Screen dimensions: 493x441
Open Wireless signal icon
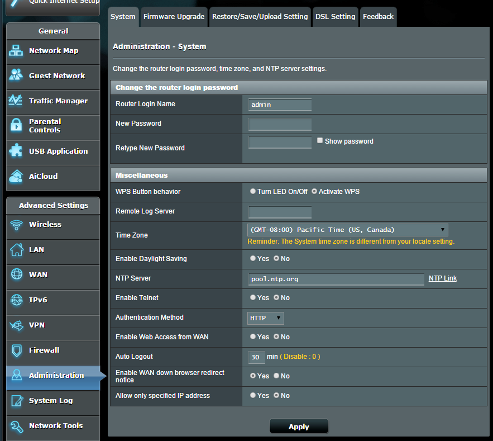click(x=16, y=225)
